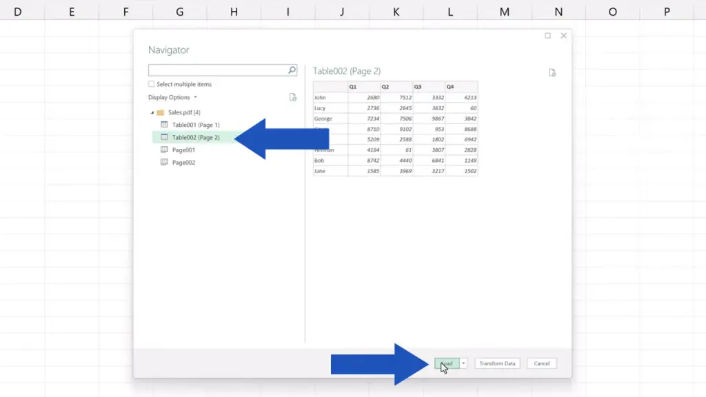Select the Table001 (Page 1) table icon
The width and height of the screenshot is (706, 397).
(164, 125)
